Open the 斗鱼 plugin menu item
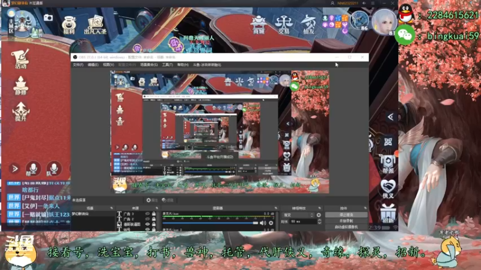481x270 pixels. (x=207, y=65)
